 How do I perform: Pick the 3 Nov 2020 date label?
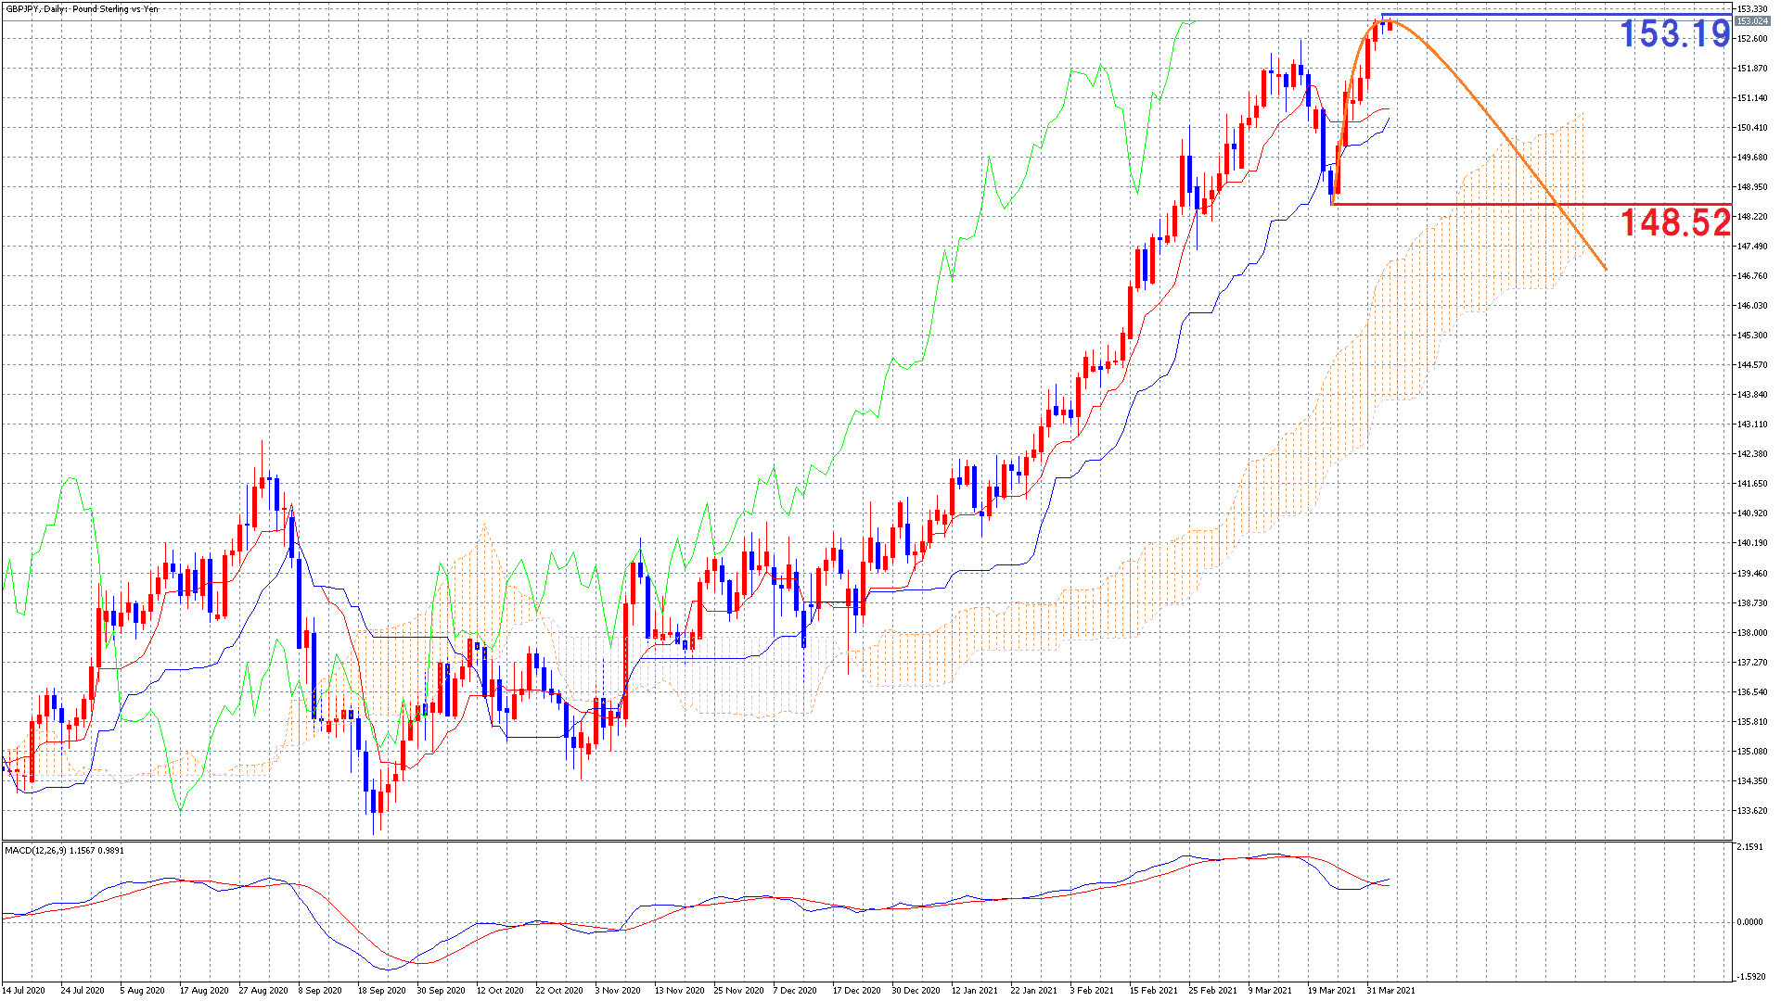(x=618, y=991)
